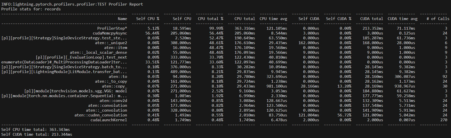
Task: Click the 205.060ms Self CPU value
Action: [181, 33]
